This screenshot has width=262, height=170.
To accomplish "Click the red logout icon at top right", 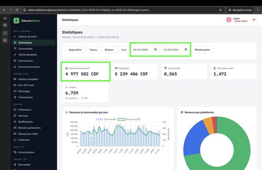I will point(254,20).
